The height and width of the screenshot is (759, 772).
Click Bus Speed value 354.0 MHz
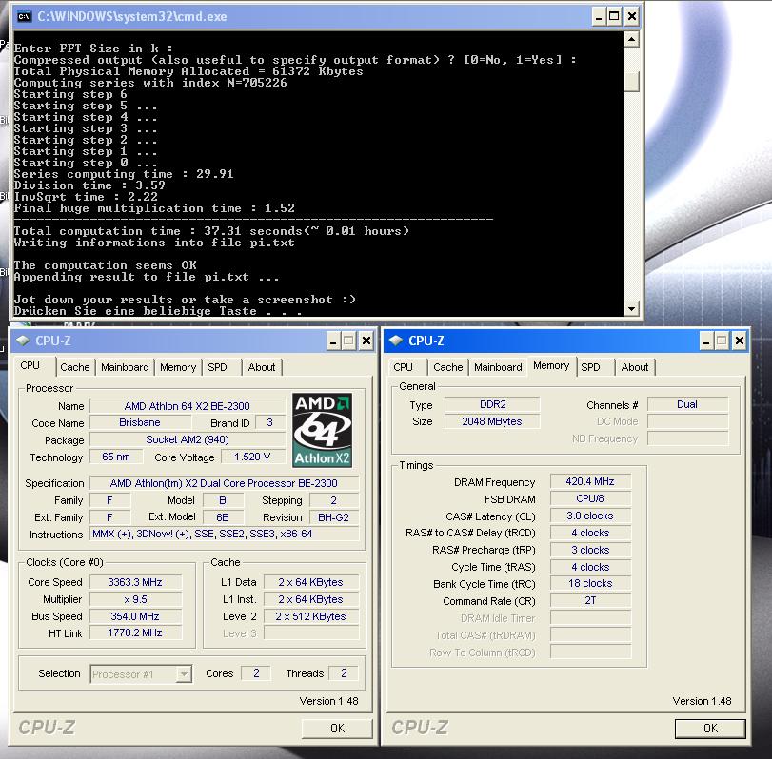pyautogui.click(x=135, y=616)
